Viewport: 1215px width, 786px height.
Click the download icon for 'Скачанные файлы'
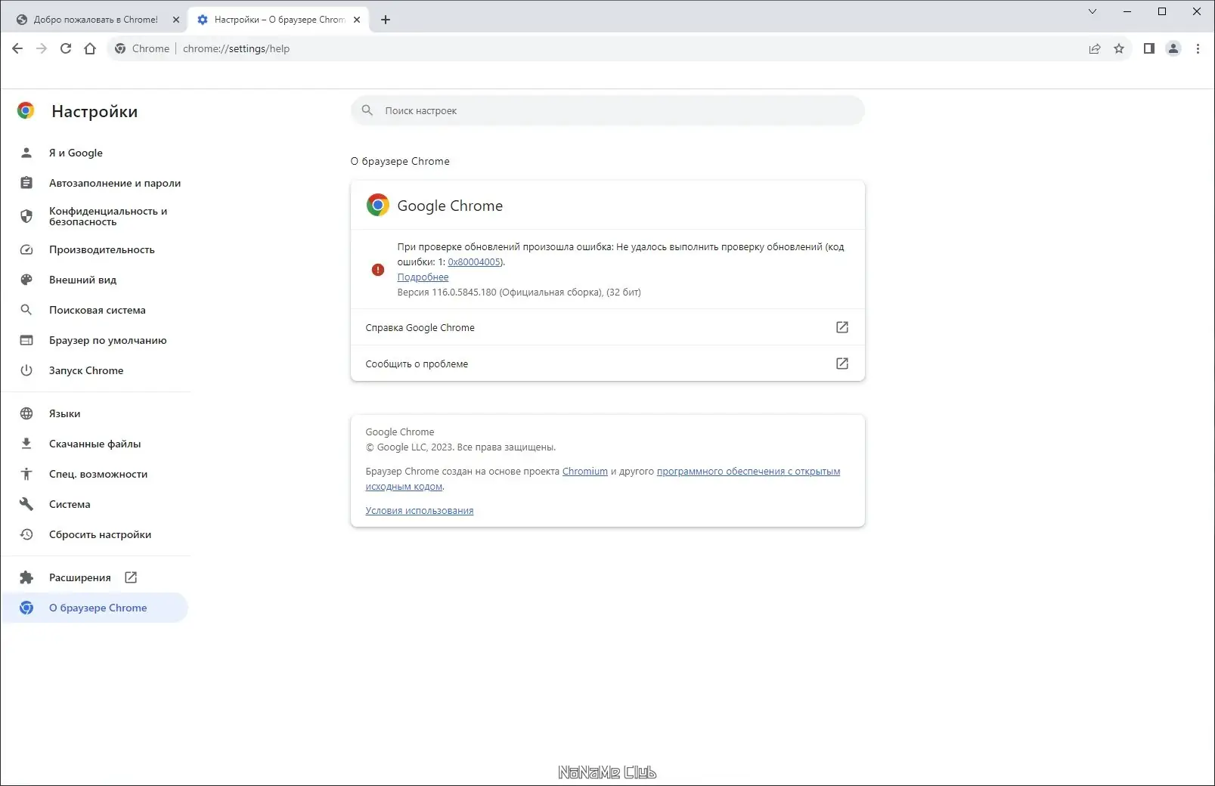click(x=26, y=444)
